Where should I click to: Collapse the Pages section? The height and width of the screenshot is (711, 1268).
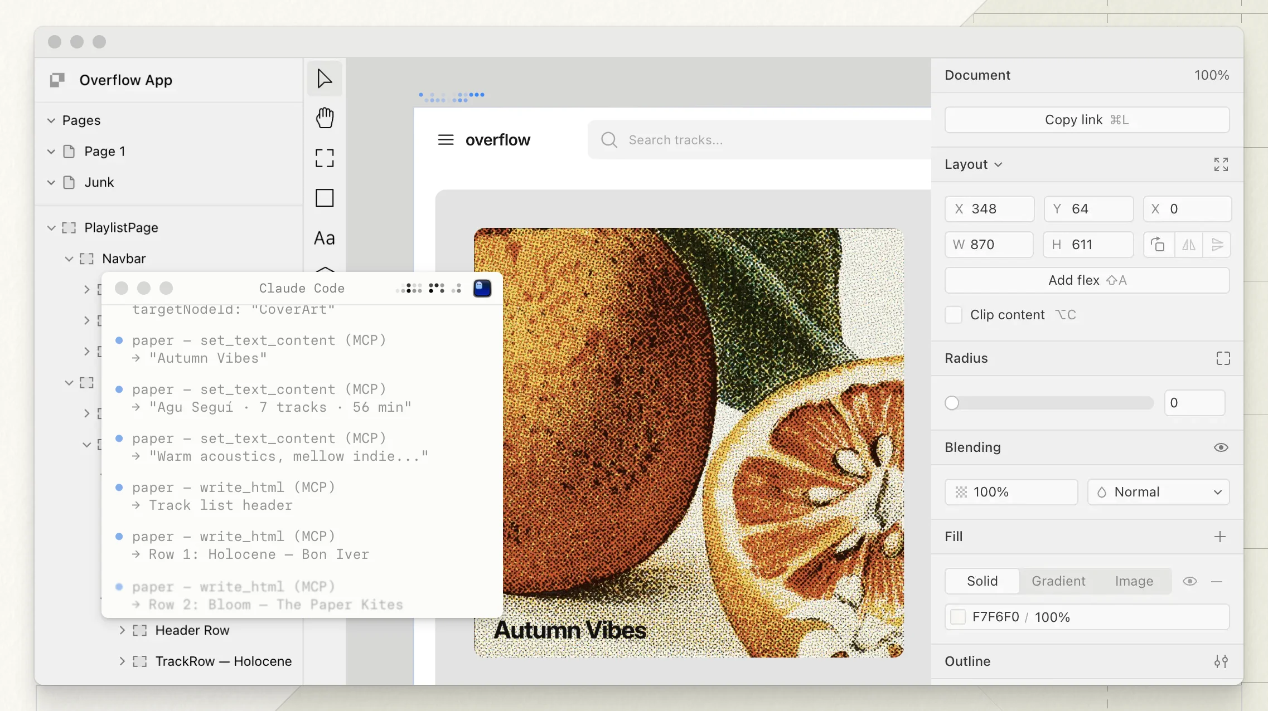click(51, 120)
